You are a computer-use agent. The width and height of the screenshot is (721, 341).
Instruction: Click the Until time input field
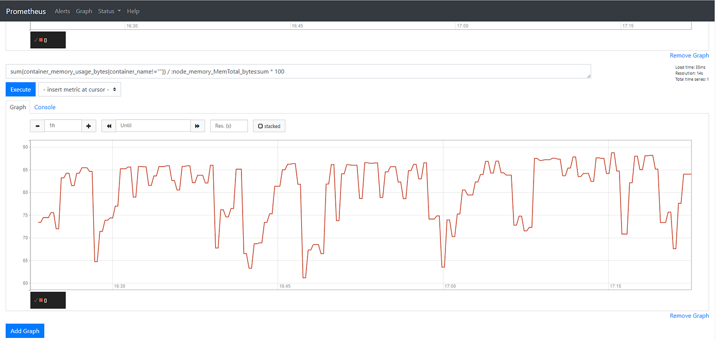click(x=153, y=125)
